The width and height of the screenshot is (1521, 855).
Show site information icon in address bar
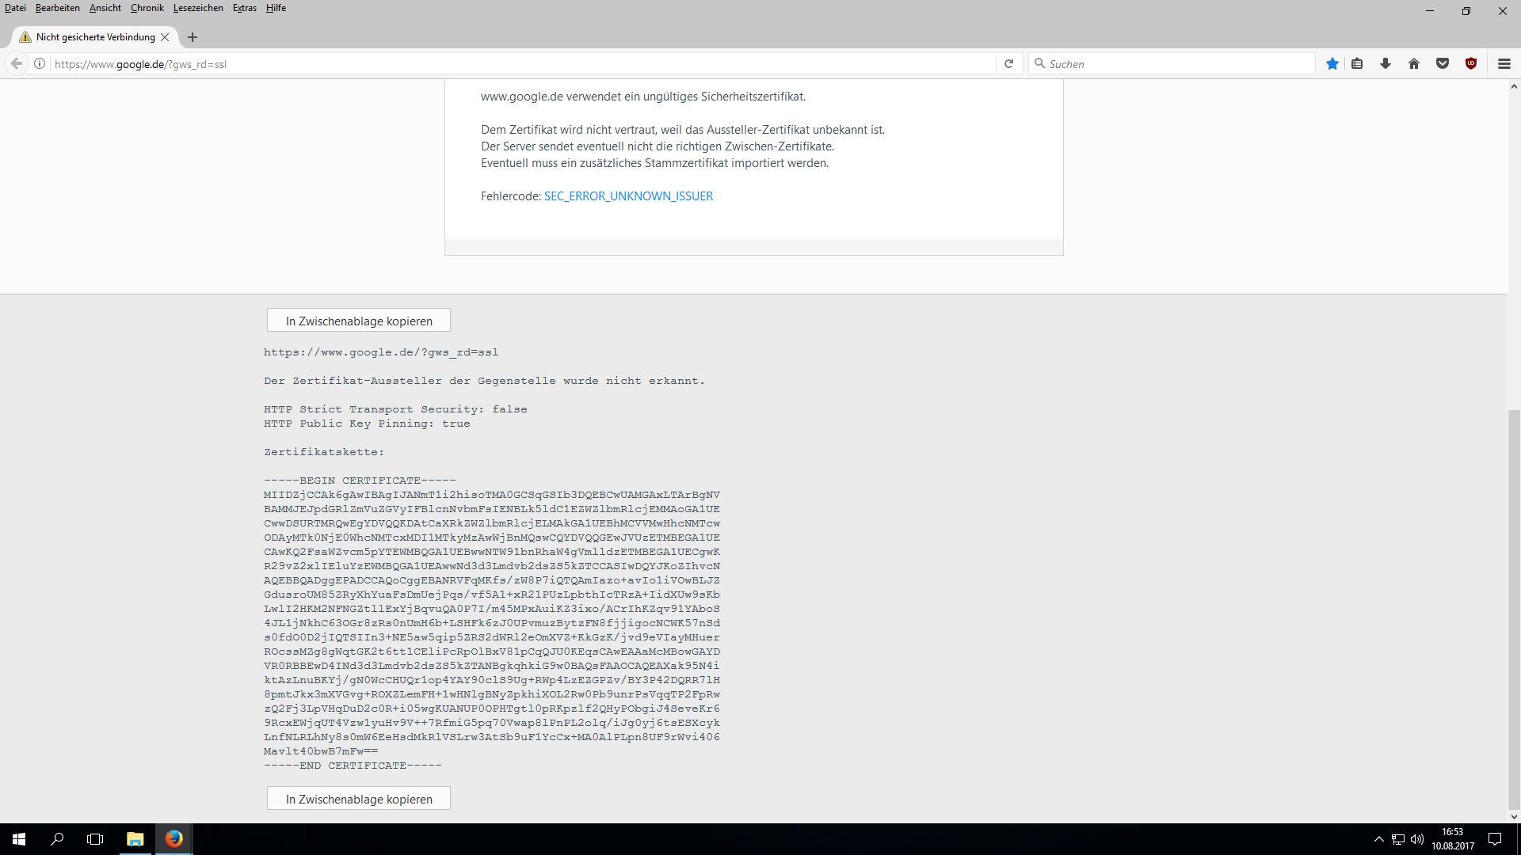pyautogui.click(x=39, y=64)
